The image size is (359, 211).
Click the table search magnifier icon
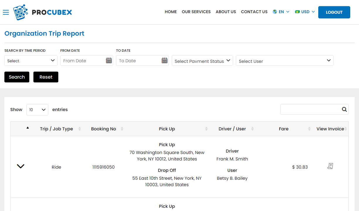pyautogui.click(x=344, y=109)
